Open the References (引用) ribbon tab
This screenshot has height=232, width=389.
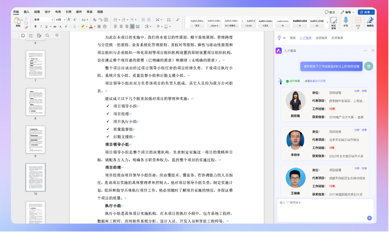pyautogui.click(x=68, y=12)
